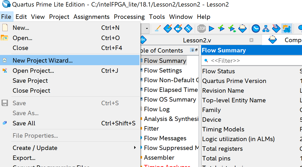Open the Assignments menu
This screenshot has height=167, width=302.
[x=91, y=17]
